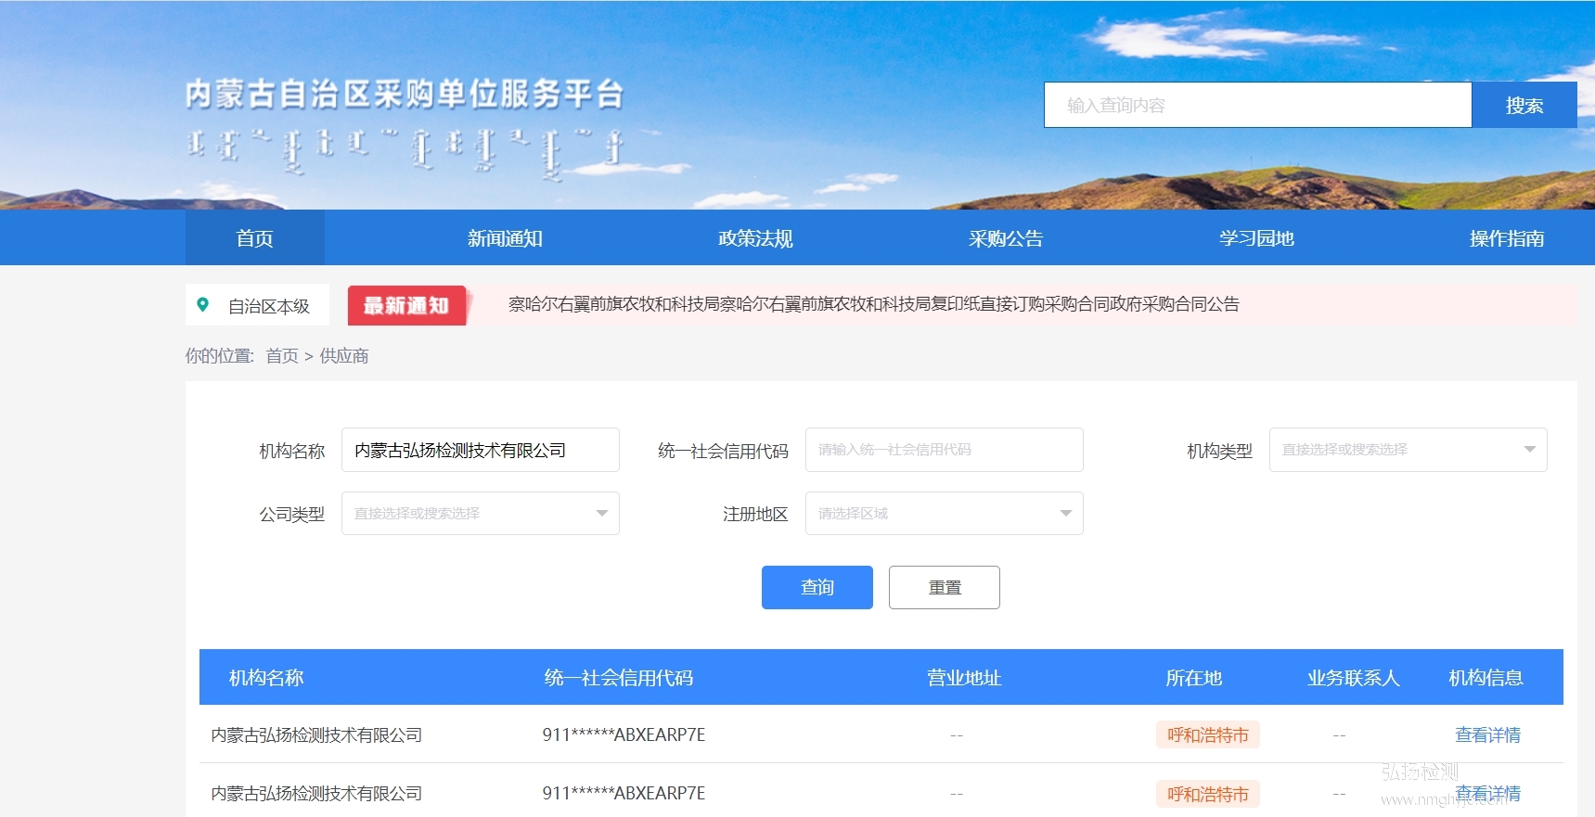Click the 机构名称 input field

point(480,450)
